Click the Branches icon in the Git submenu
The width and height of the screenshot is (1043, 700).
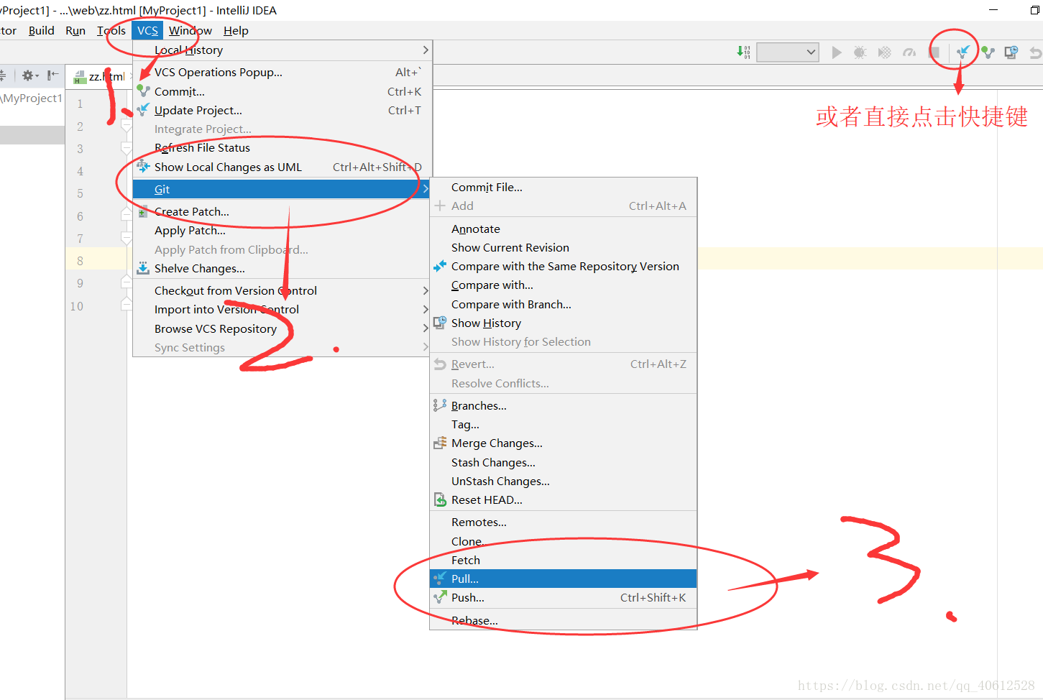[x=440, y=405]
